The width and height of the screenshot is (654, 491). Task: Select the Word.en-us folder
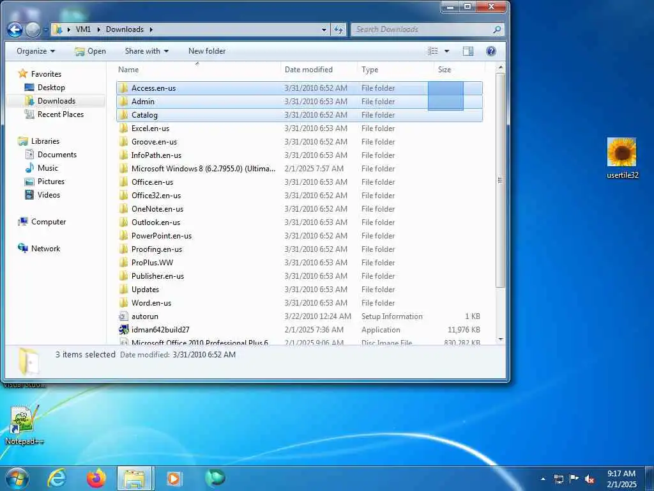pyautogui.click(x=300, y=302)
